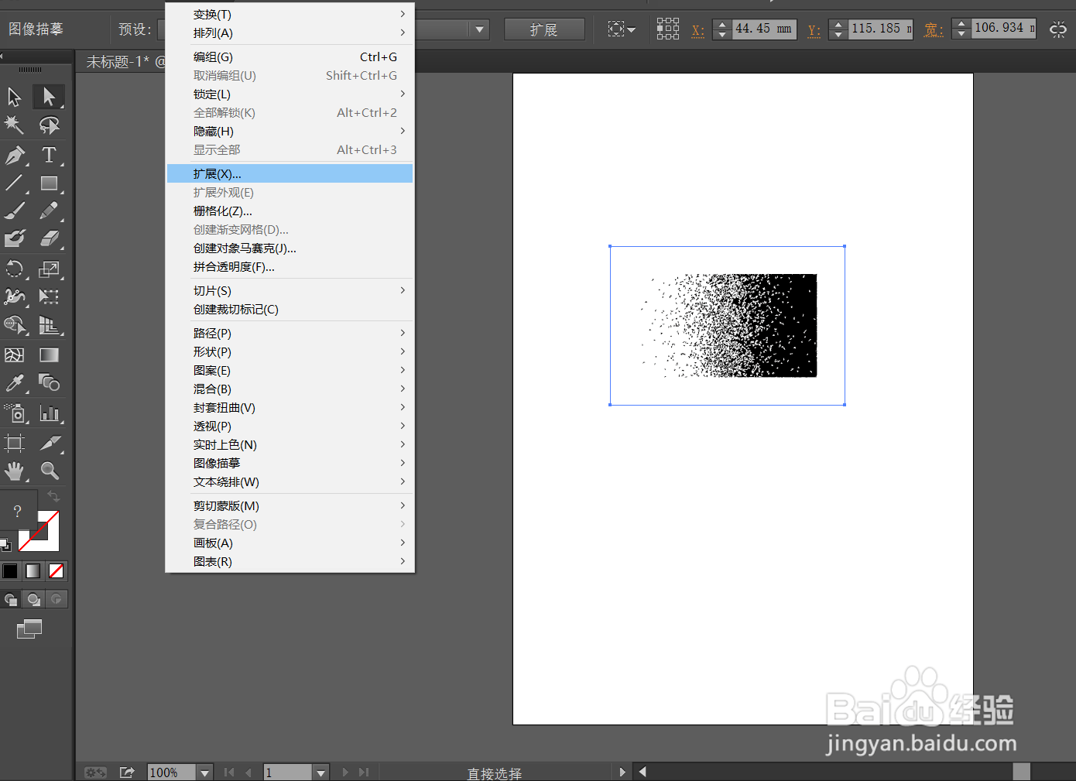Apply None fill mode swatch
The width and height of the screenshot is (1076, 781).
[57, 571]
